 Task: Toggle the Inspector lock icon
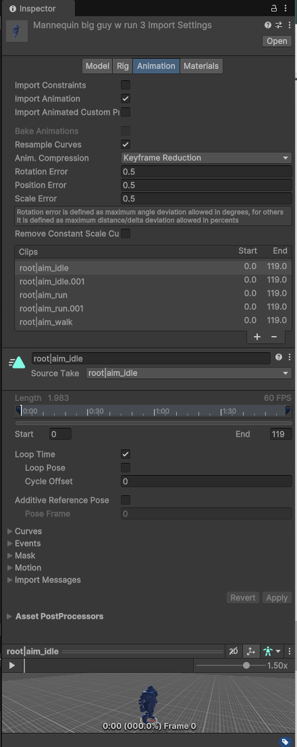coord(274,8)
